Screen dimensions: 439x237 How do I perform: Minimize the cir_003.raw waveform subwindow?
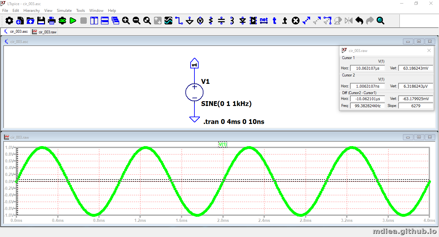tap(408, 137)
